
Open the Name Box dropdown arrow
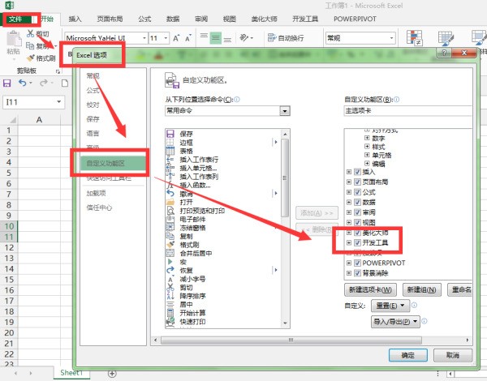pyautogui.click(x=59, y=102)
